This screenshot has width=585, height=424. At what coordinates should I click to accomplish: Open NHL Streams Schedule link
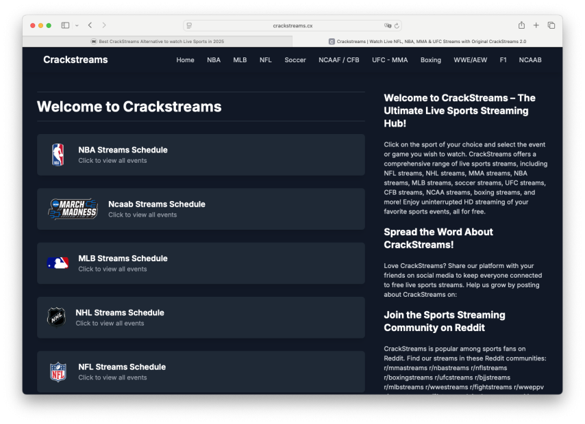click(201, 317)
